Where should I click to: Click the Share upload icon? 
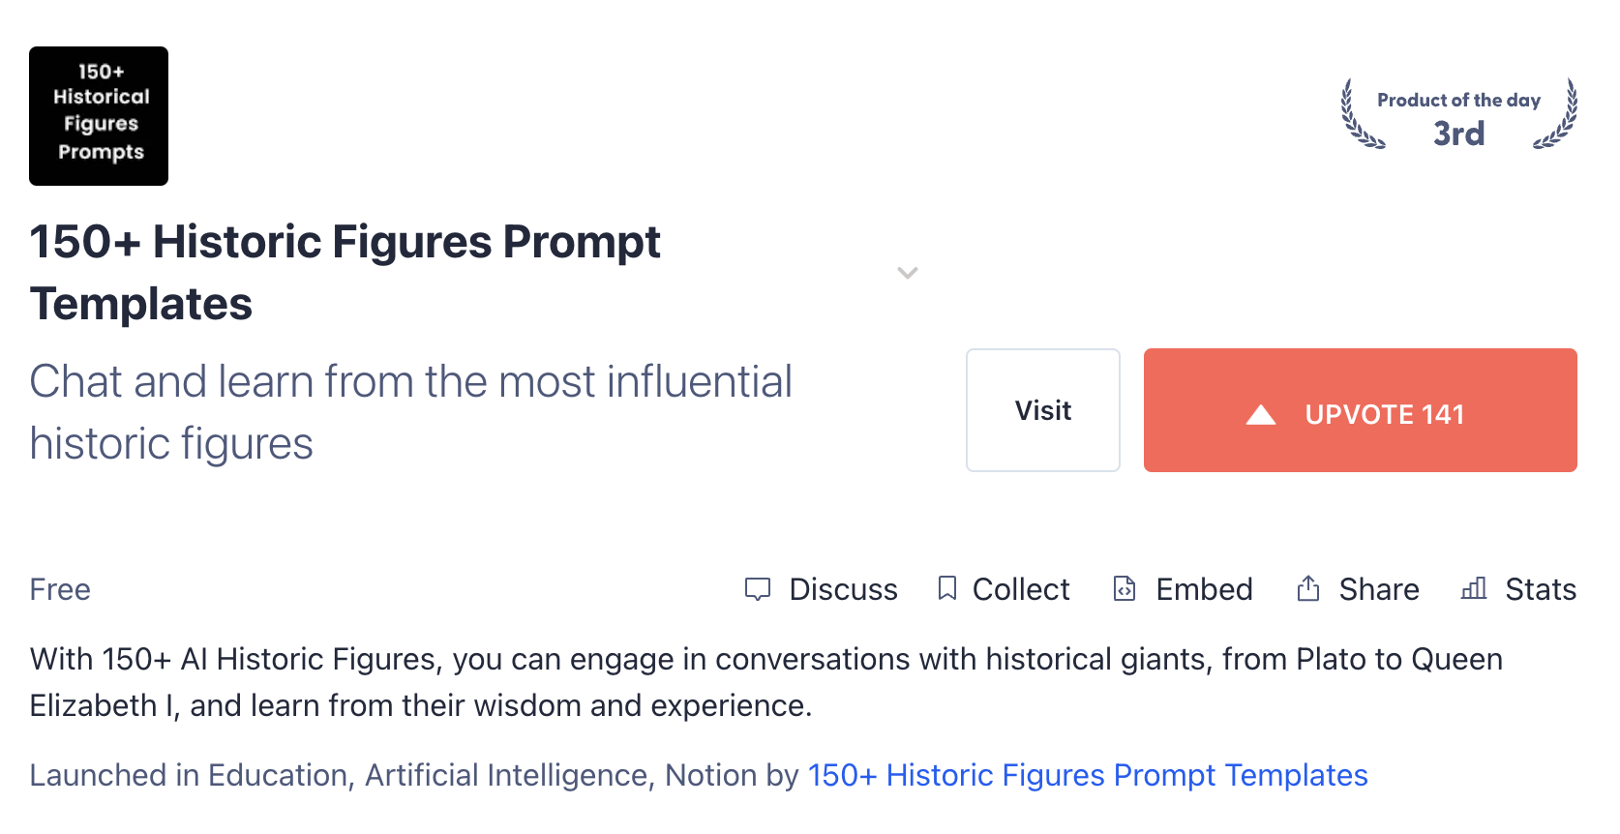[x=1308, y=588]
